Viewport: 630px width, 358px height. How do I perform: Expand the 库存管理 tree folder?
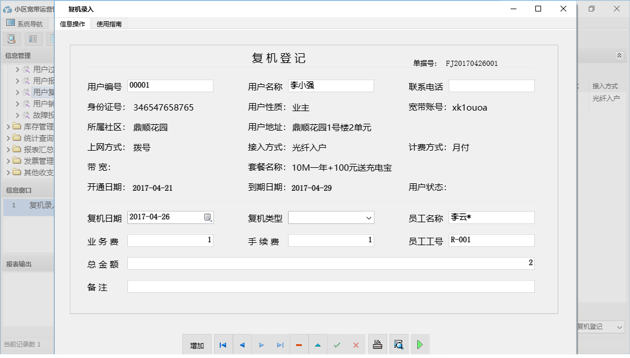pyautogui.click(x=9, y=127)
